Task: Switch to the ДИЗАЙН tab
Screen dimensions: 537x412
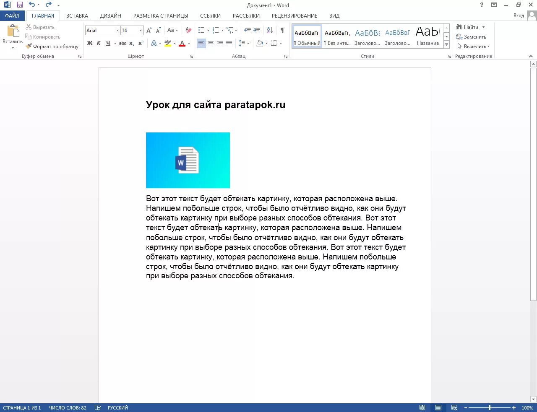Action: [111, 16]
